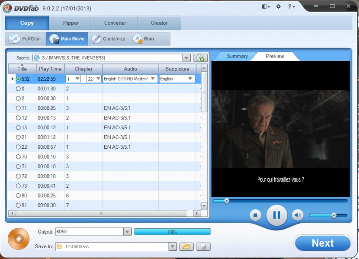359x259 pixels.
Task: Open the settings gear icon
Action: point(279,6)
